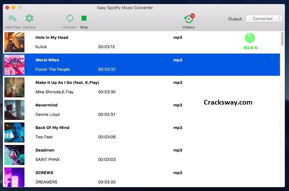This screenshot has height=191, width=289.
Task: Click the Output: label
Action: tap(235, 19)
